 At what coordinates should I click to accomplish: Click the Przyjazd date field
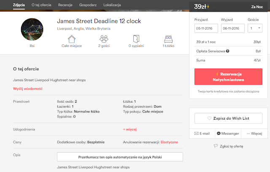pyautogui.click(x=206, y=28)
